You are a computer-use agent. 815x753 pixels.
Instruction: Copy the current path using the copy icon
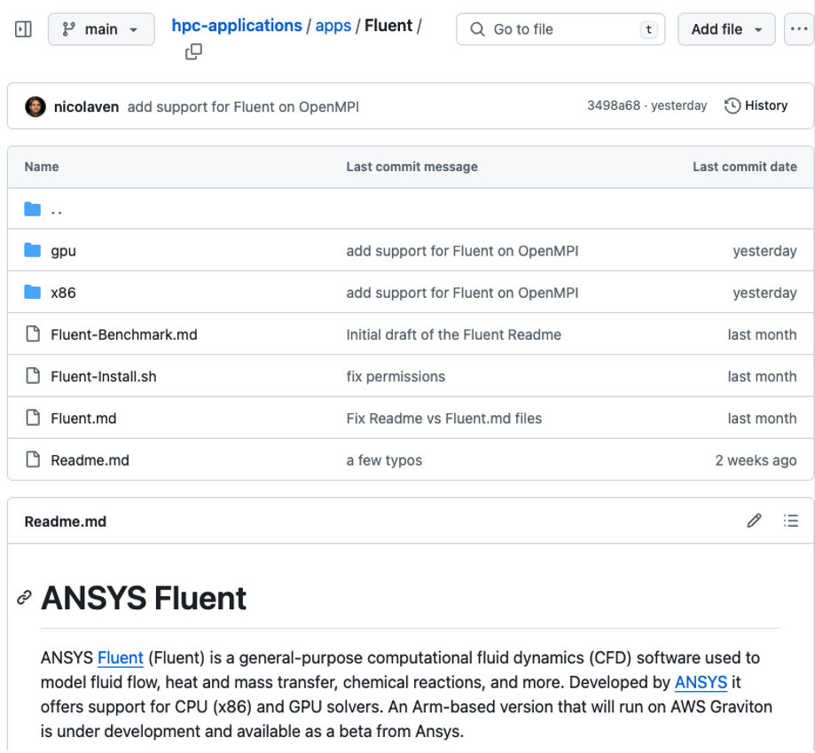tap(192, 52)
